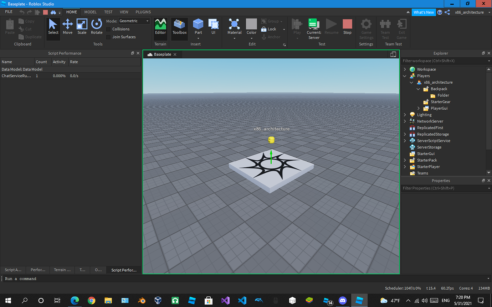Activate the Scale tool
The height and width of the screenshot is (307, 492).
pyautogui.click(x=82, y=27)
